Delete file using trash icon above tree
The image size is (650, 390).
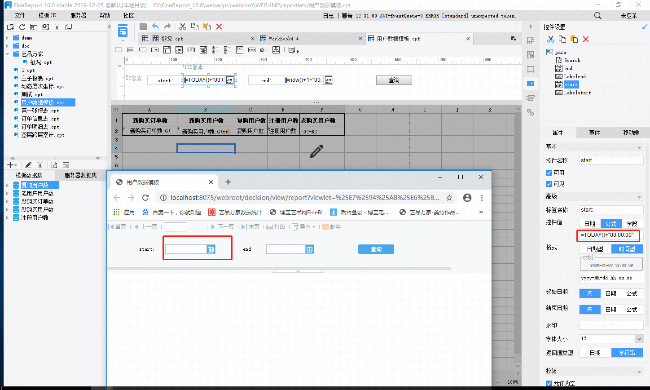pyautogui.click(x=57, y=27)
